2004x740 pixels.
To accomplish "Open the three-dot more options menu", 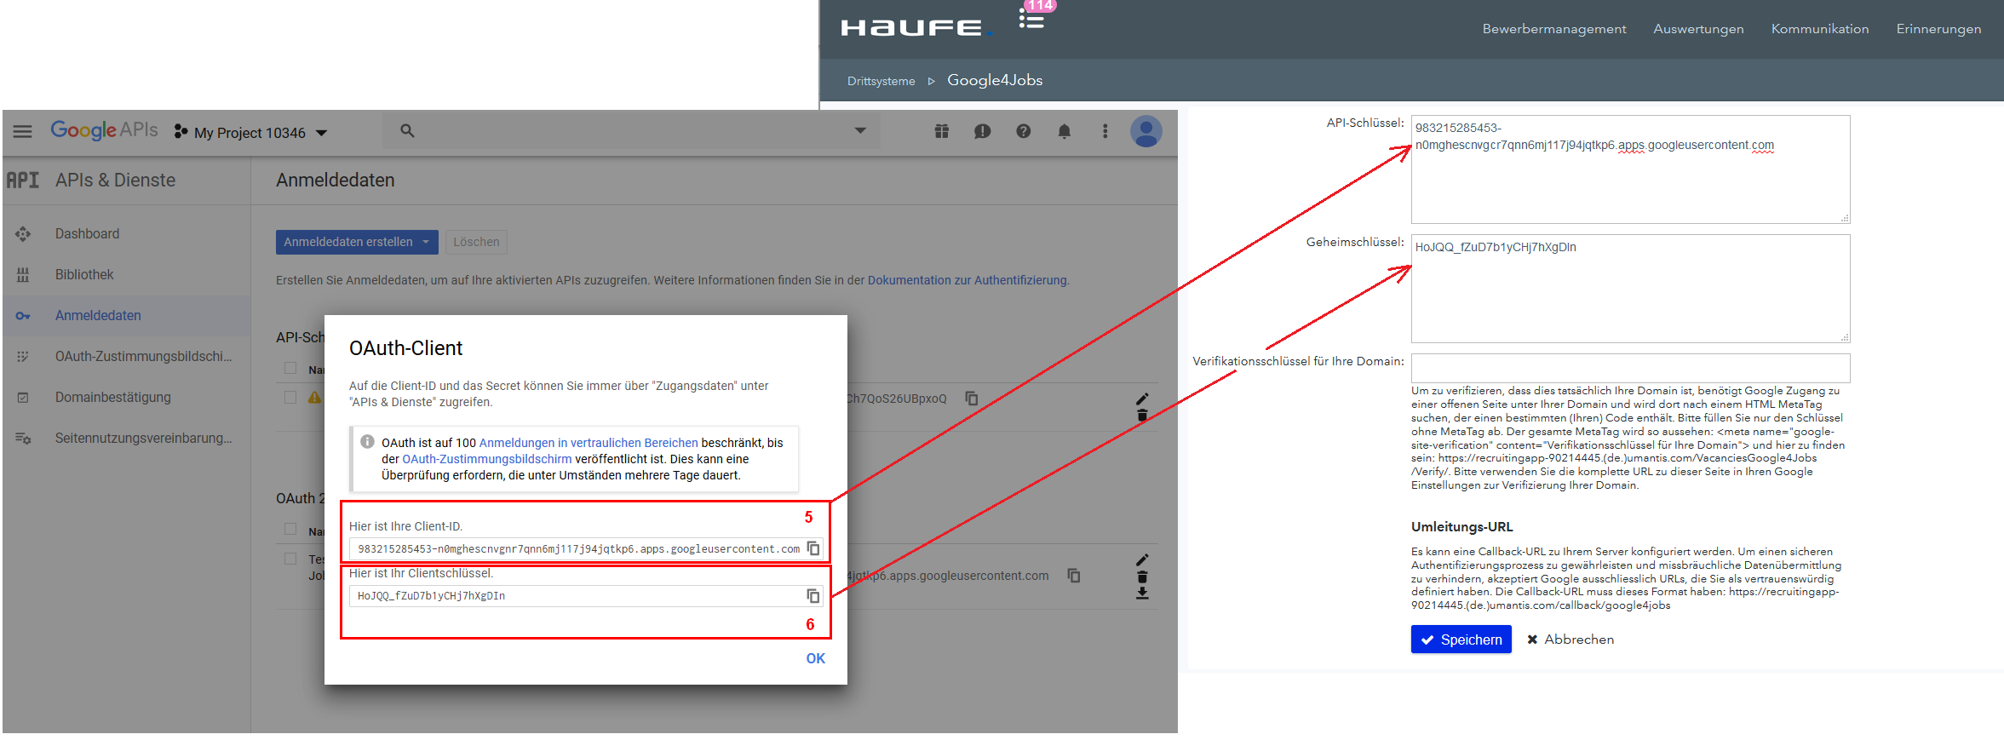I will [1105, 131].
